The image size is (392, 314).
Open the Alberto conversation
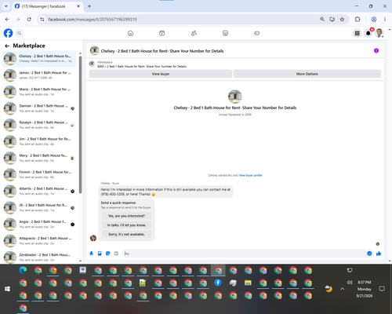(x=39, y=191)
